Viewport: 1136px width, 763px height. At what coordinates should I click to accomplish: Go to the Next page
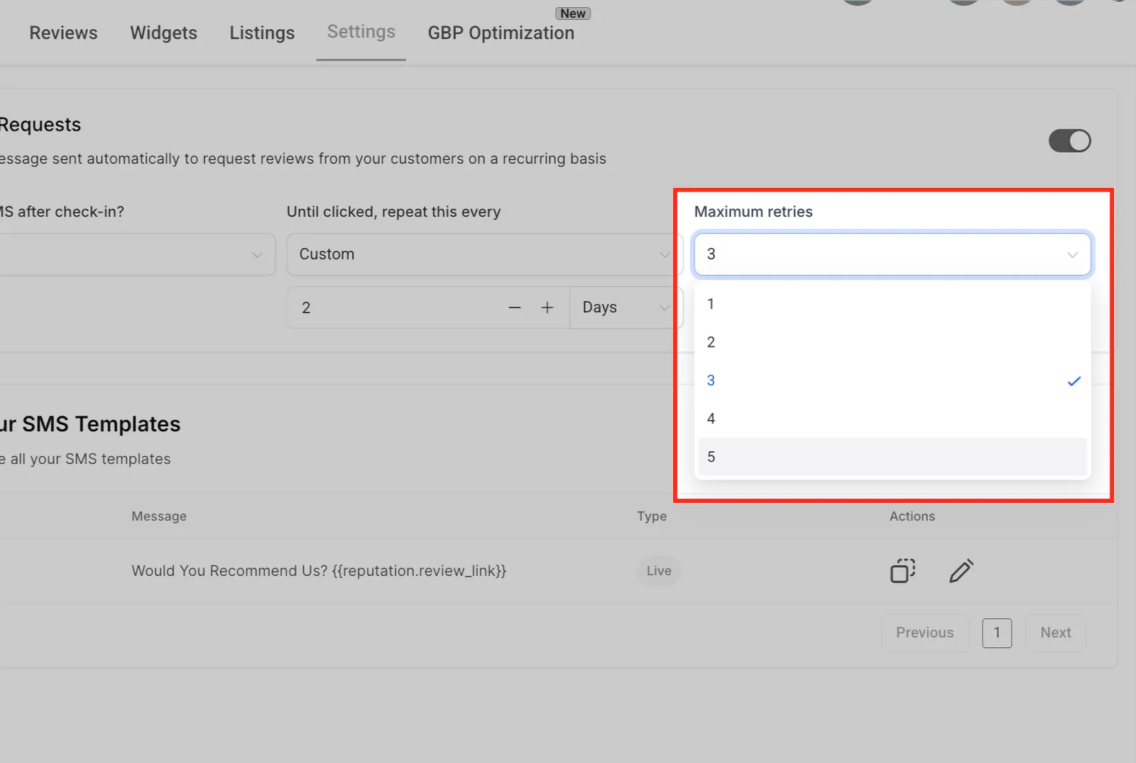(1056, 633)
